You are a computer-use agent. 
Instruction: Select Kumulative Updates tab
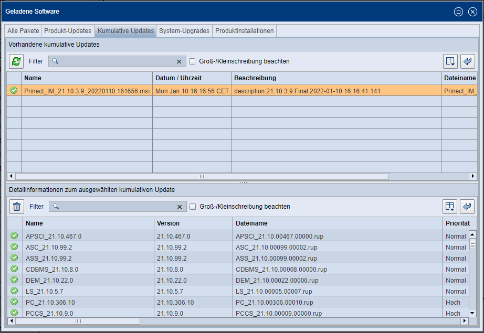[125, 31]
